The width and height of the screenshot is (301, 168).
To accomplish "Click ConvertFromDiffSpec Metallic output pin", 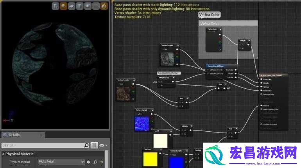I will (x=236, y=73).
